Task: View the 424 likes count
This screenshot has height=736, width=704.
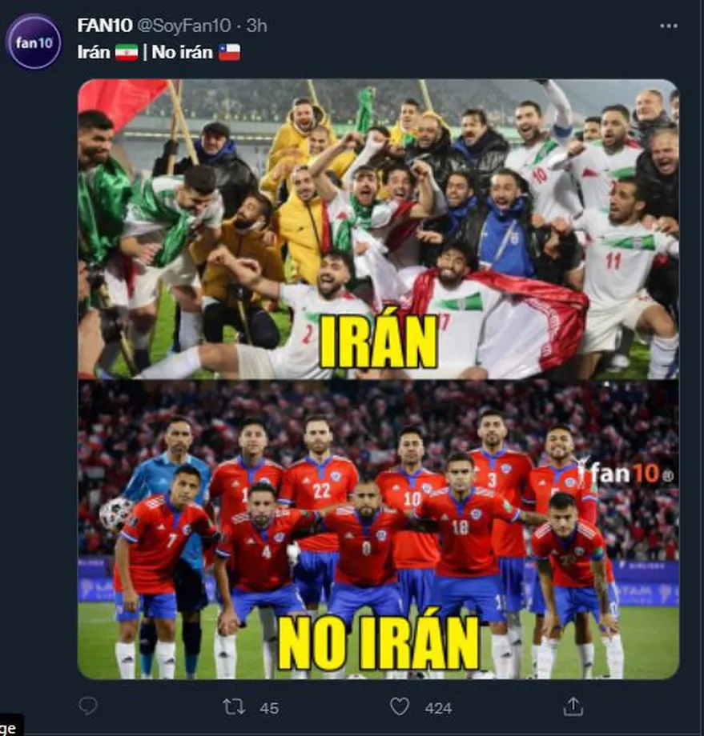Action: 438,708
